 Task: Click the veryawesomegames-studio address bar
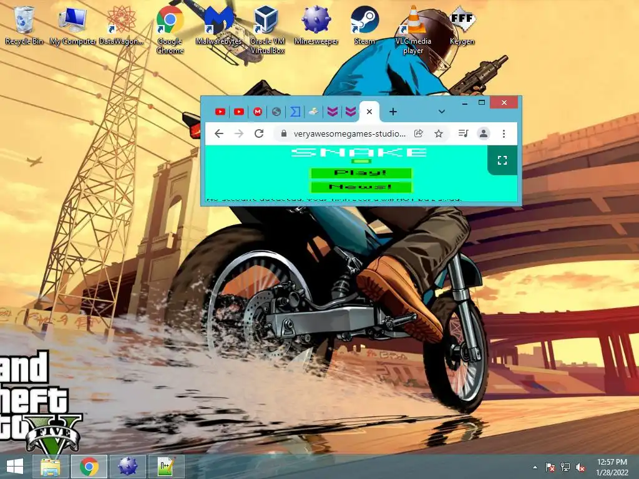349,133
